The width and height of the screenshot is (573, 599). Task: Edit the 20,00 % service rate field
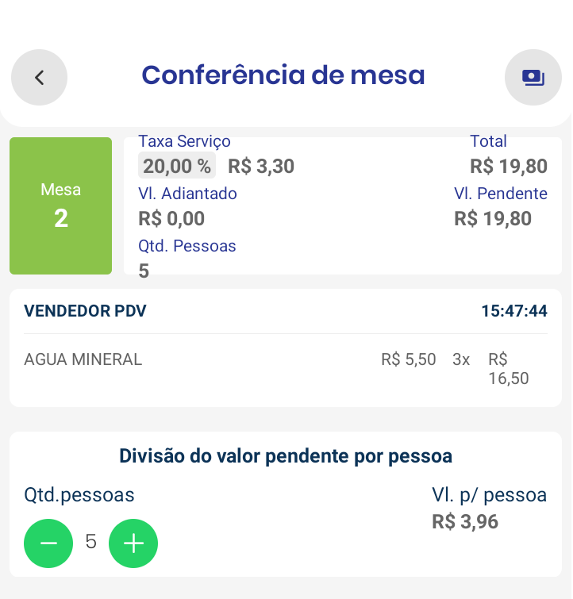tap(177, 166)
